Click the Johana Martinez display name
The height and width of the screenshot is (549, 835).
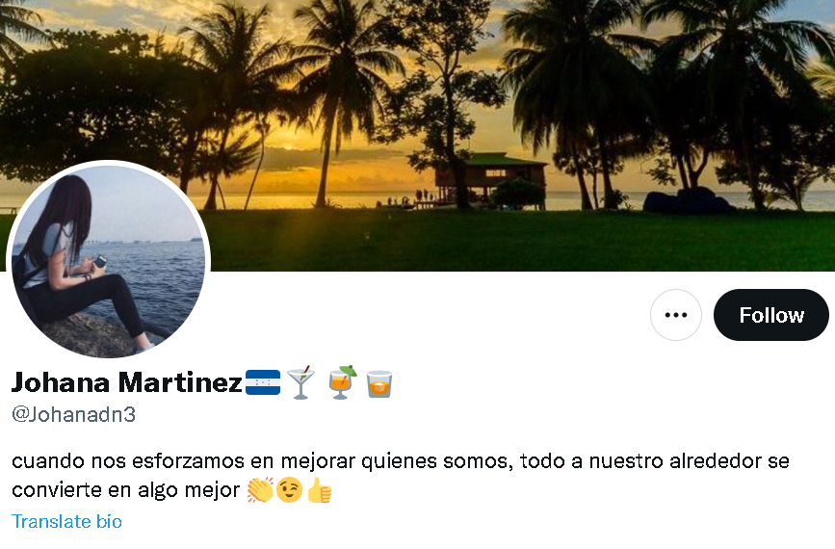(127, 381)
